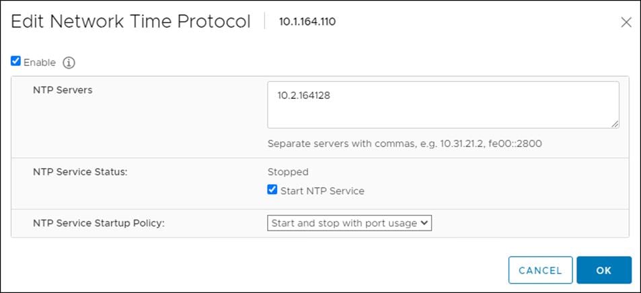Click inside the NTP Servers text area
Viewport: 641px width, 293px height.
[x=443, y=105]
